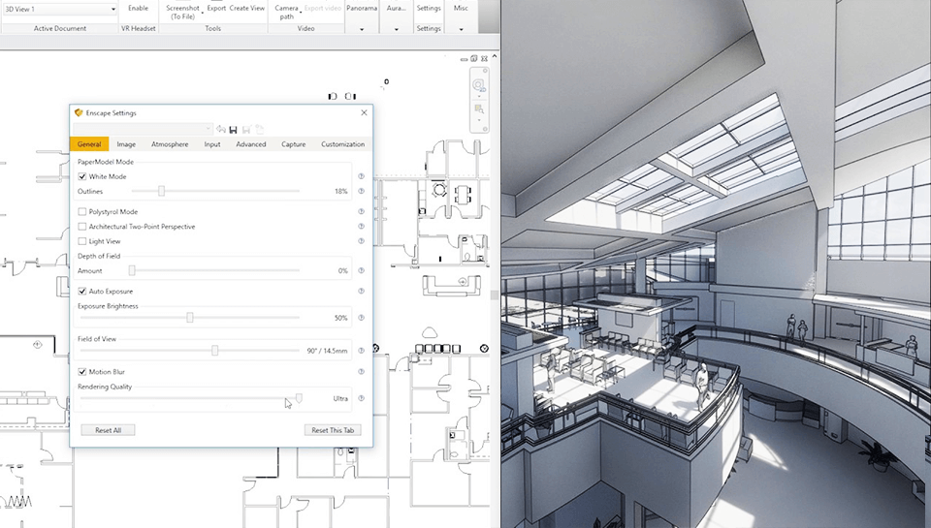The width and height of the screenshot is (931, 528).
Task: Click the help icon beside Rendering Quality
Action: coord(361,398)
